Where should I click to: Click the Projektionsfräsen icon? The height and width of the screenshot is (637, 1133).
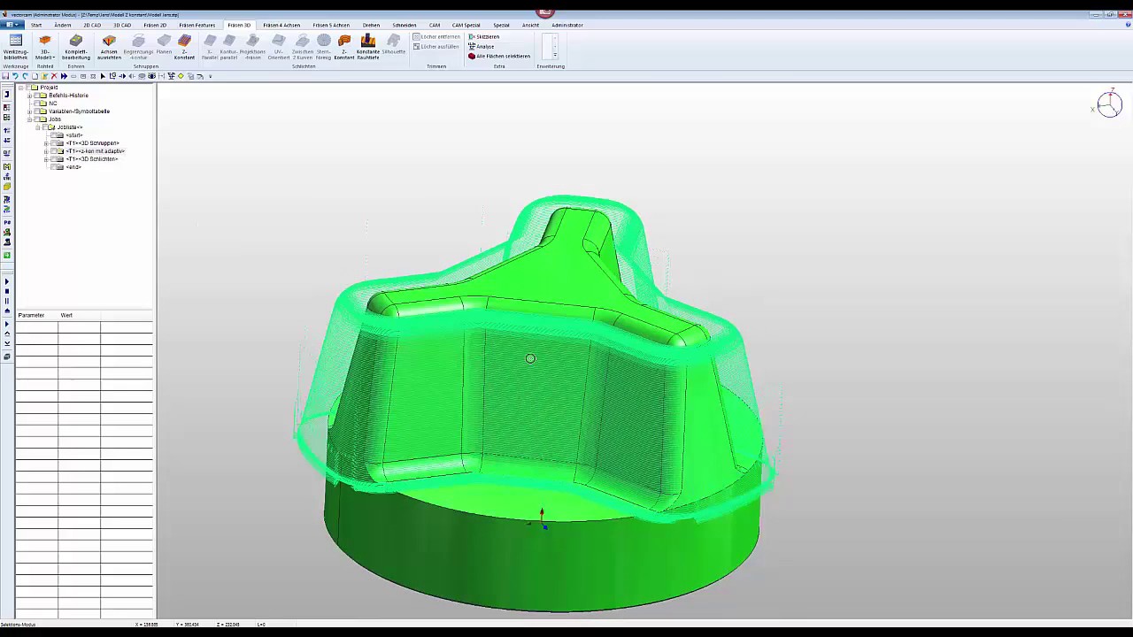pyautogui.click(x=252, y=46)
